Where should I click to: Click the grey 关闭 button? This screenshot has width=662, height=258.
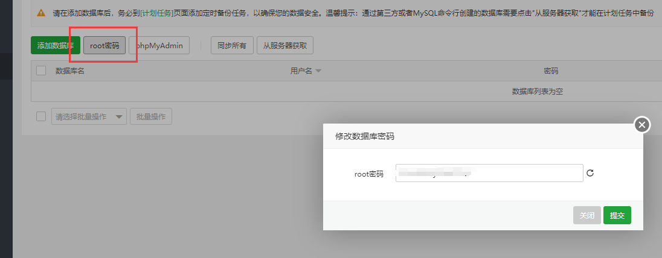(586, 215)
